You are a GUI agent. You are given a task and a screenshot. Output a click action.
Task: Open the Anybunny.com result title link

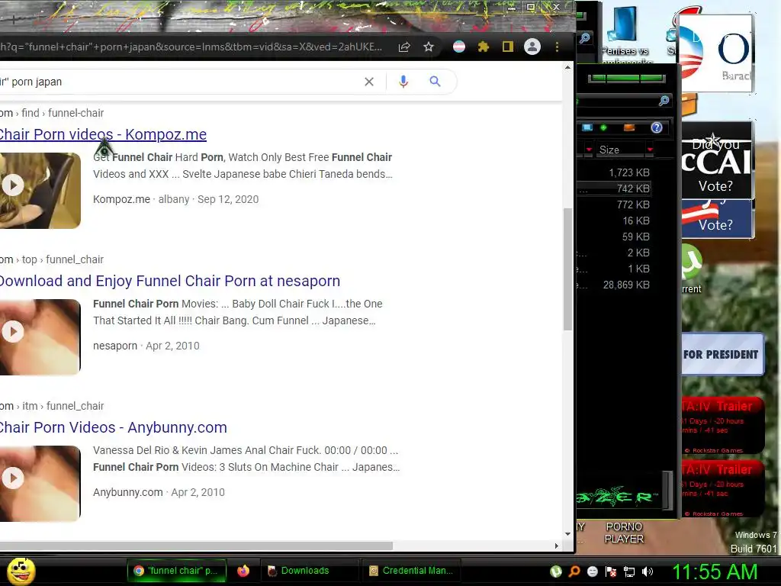pos(114,427)
